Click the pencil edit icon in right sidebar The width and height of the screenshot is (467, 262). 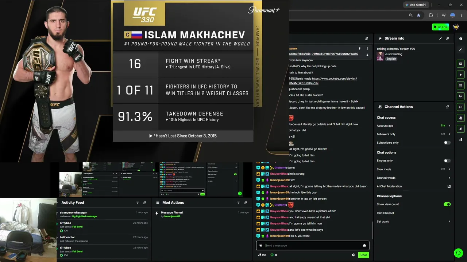tap(460, 49)
